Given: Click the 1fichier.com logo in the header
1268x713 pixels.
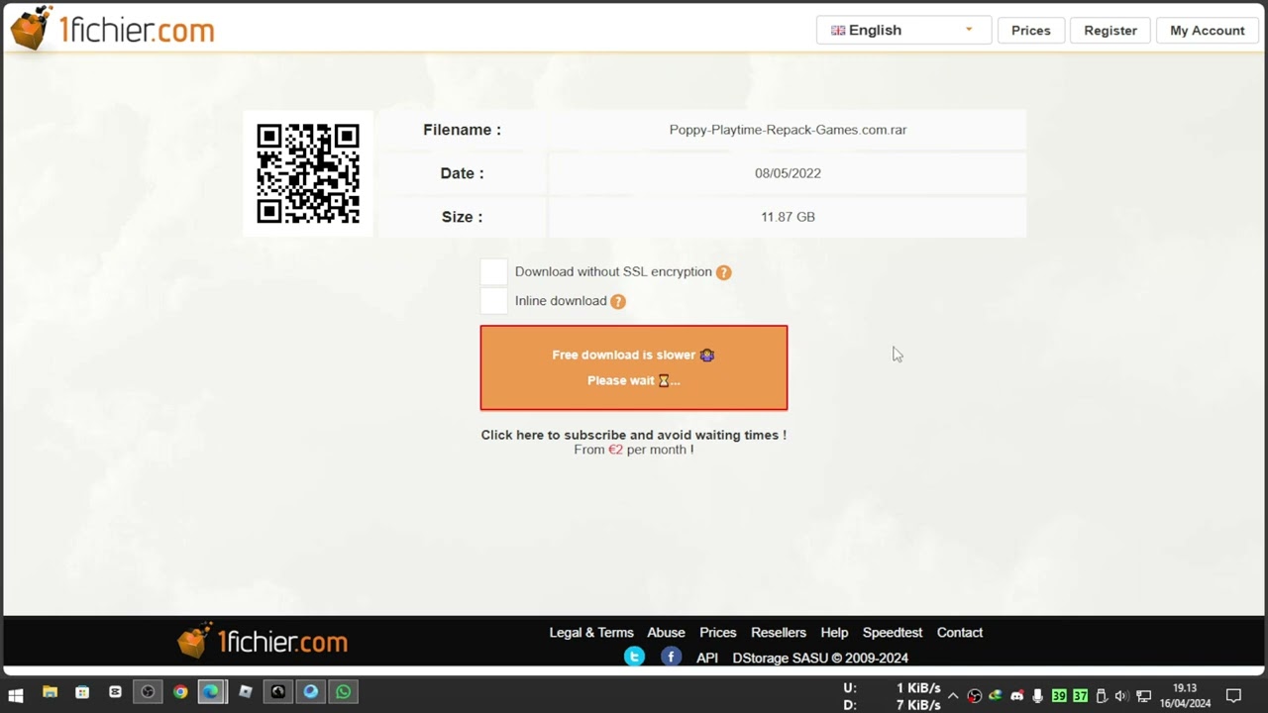Looking at the screenshot, I should coord(112,29).
